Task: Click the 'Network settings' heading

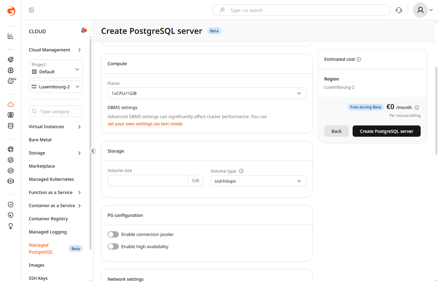Action: pos(125,279)
